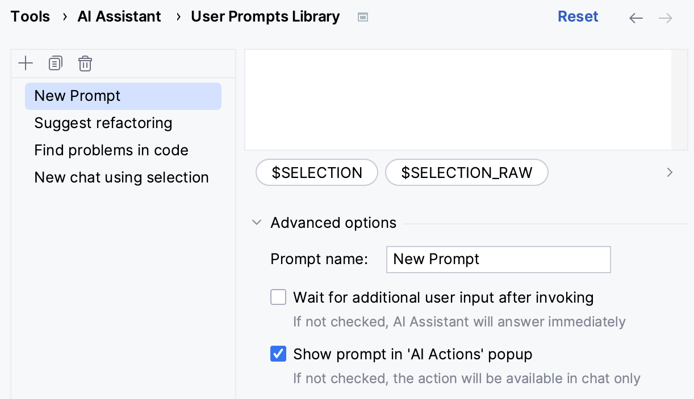The width and height of the screenshot is (694, 399).
Task: Insert the $SELECTION_RAW variable
Action: [467, 172]
